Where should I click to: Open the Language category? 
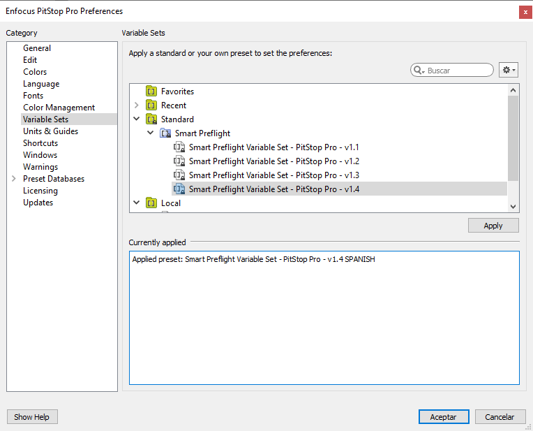click(41, 84)
